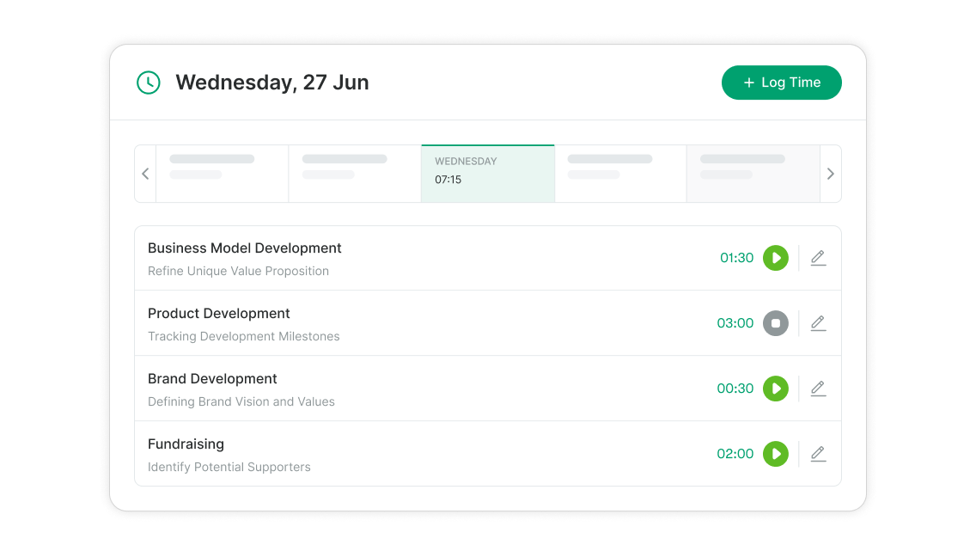Screen dimensions: 976x557
Task: Click the 03:00 duration value
Action: [735, 323]
